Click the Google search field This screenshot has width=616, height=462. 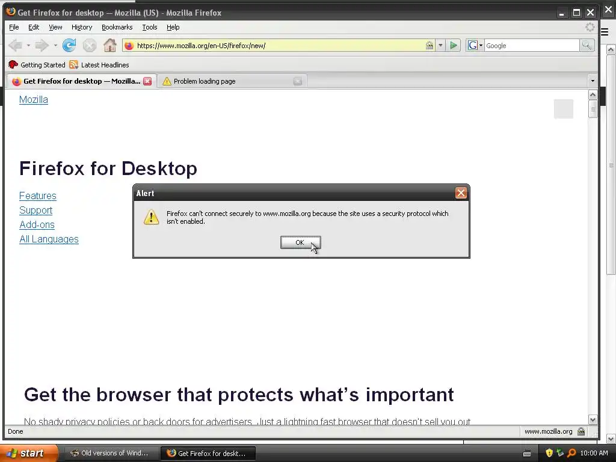[x=532, y=46]
